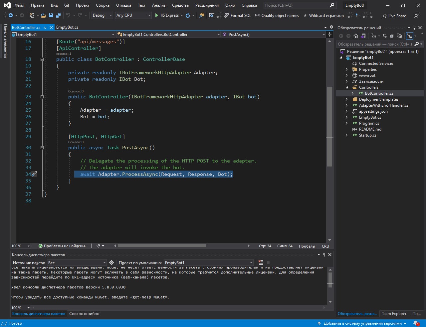Switch to the Team Explorer tab
Screen dimensions: 426x327
(x=401, y=314)
